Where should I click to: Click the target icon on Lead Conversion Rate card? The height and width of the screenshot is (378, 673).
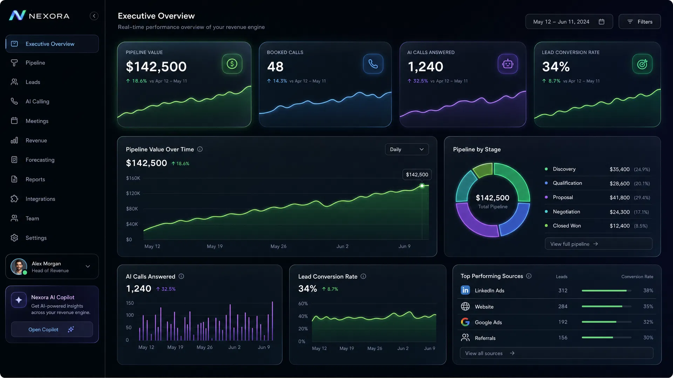tap(642, 64)
